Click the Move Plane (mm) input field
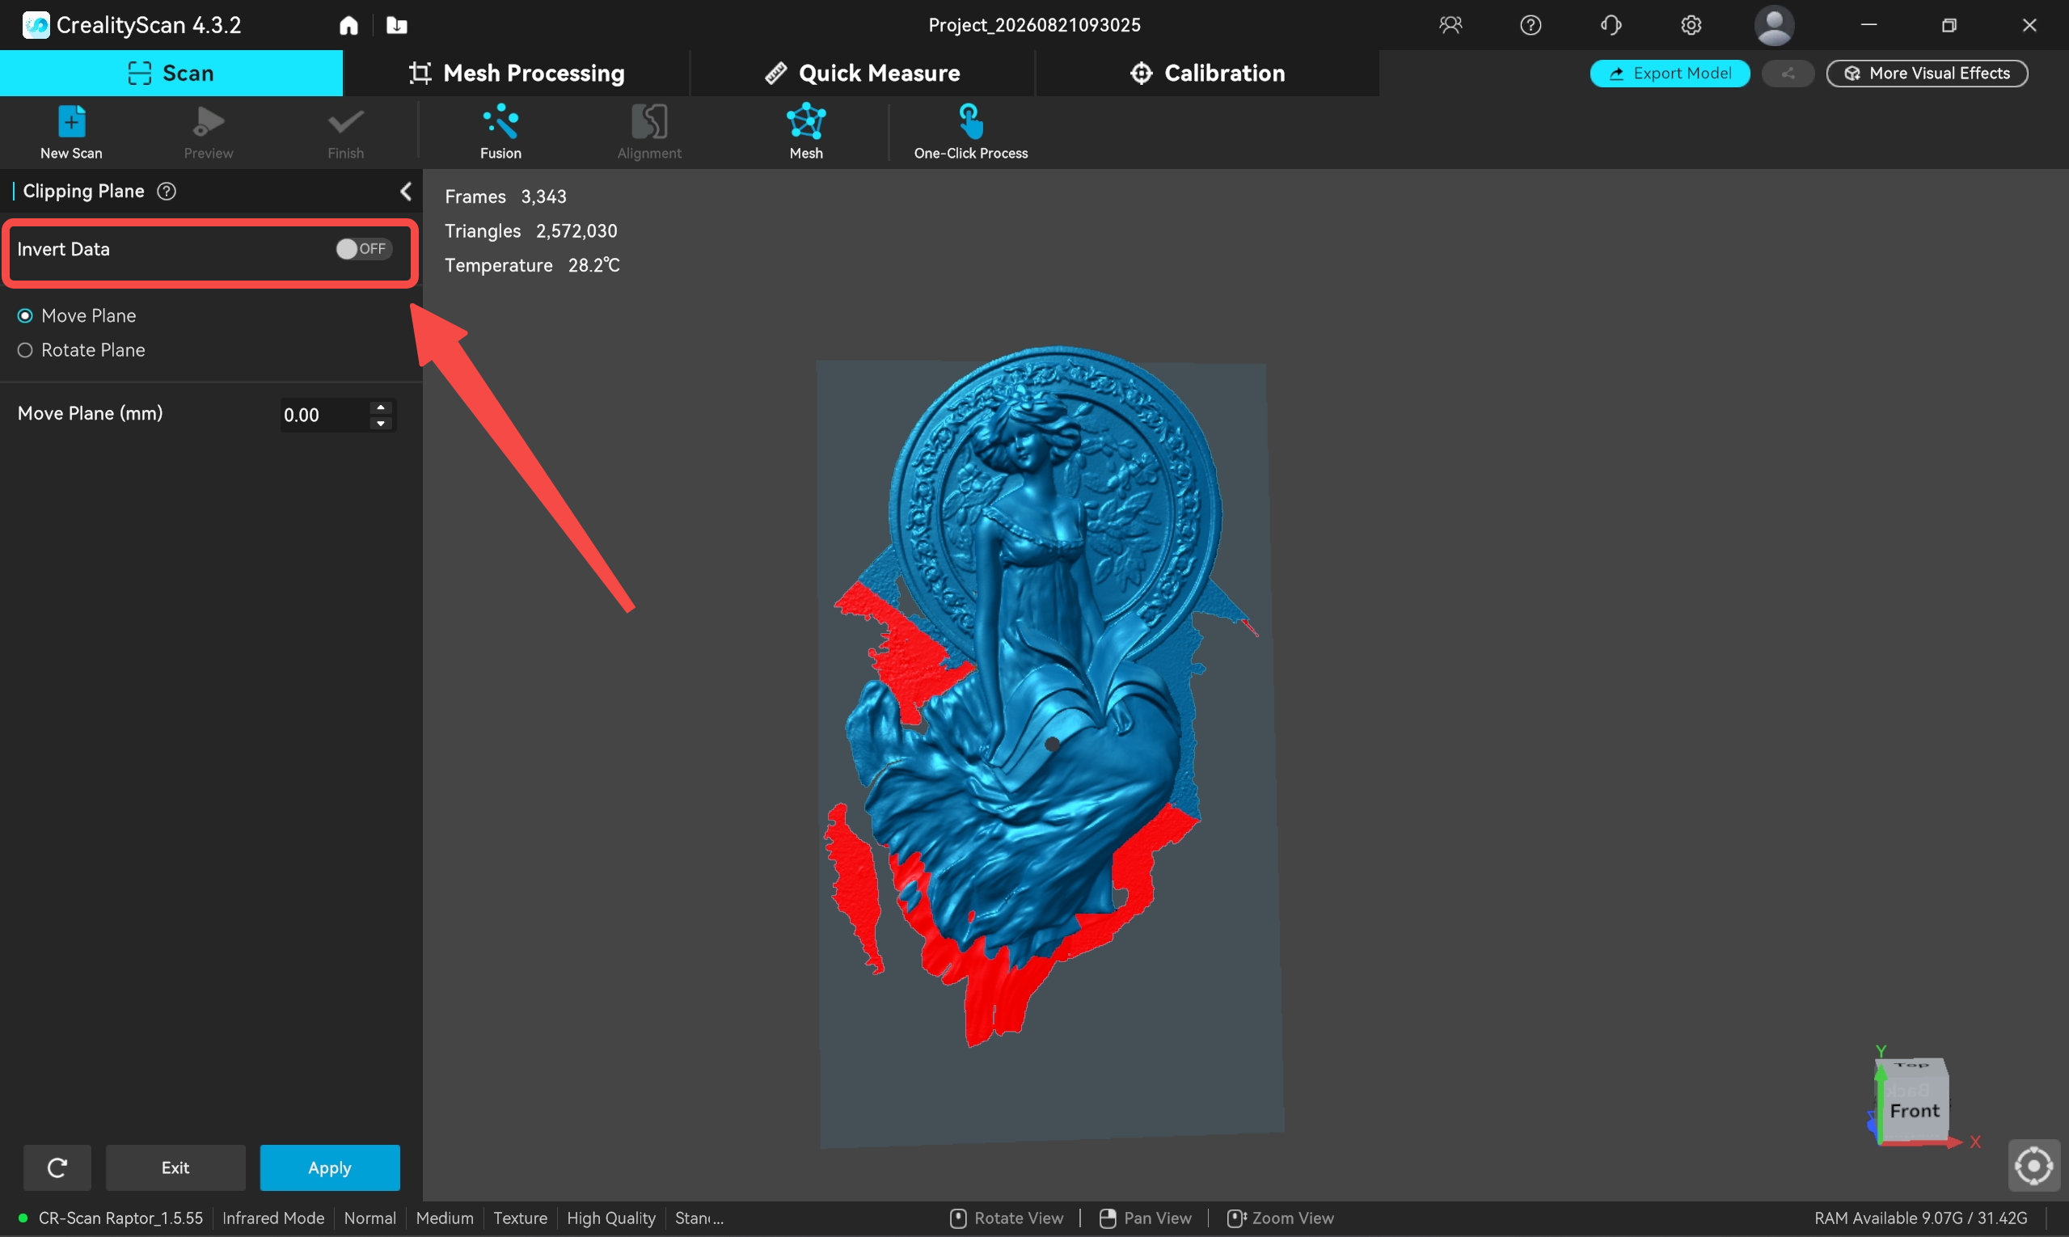 pos(325,415)
